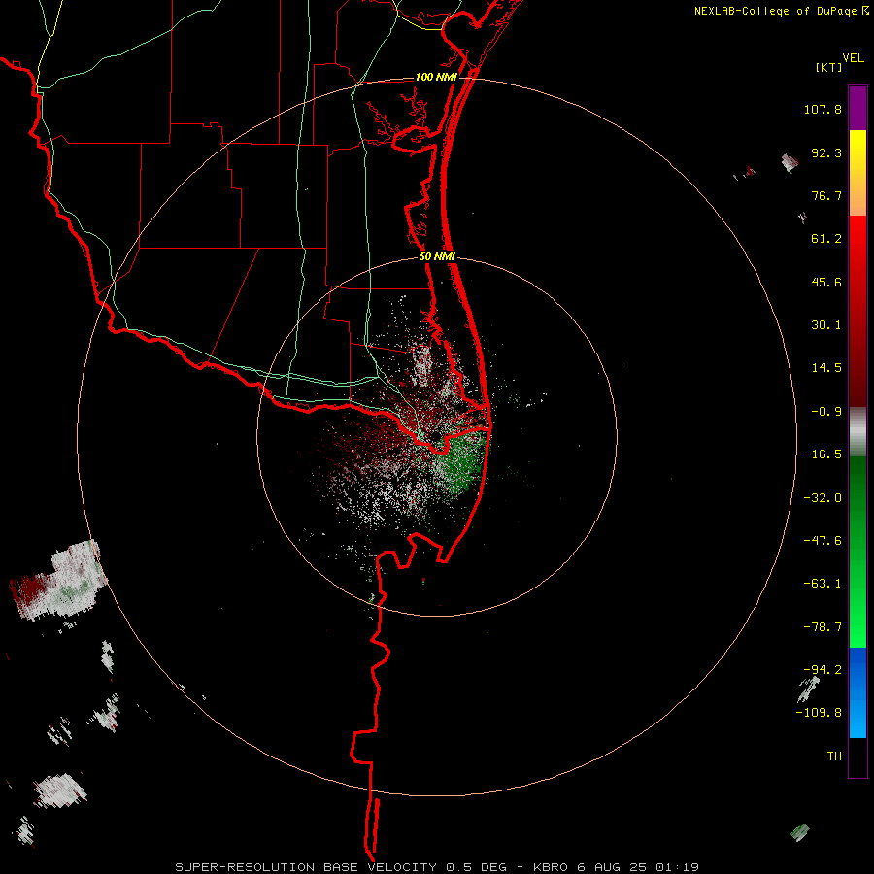
Task: Click the 92.3 velocity scale value
Action: click(826, 152)
